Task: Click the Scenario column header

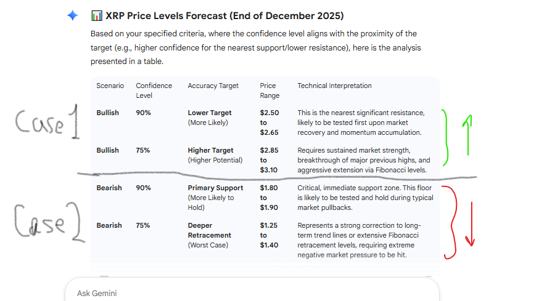Action: 110,86
